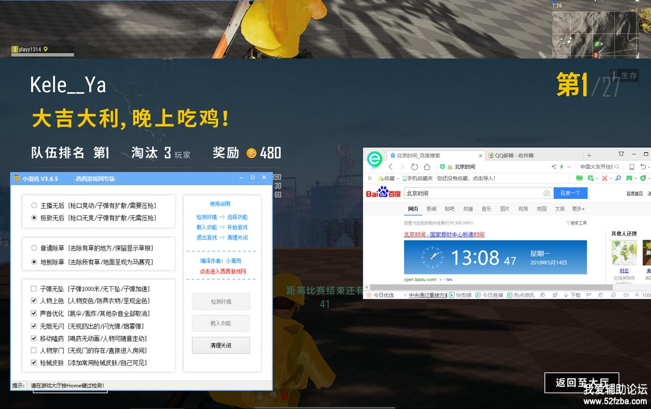Select 主播无后 radio option
This screenshot has height=409, width=651.
34,205
